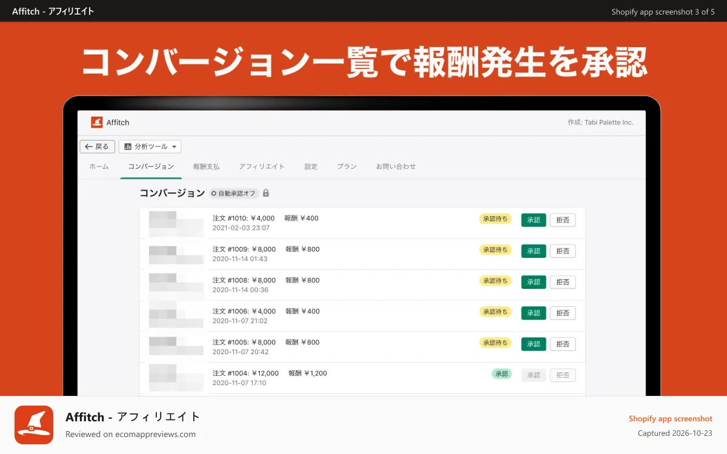
Task: Click the 承認待ち badge on order #1005
Action: click(x=496, y=343)
